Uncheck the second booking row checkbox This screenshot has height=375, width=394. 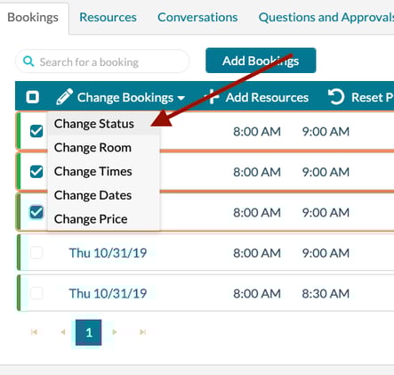tap(36, 172)
